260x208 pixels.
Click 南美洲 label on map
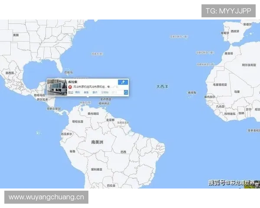97,142
